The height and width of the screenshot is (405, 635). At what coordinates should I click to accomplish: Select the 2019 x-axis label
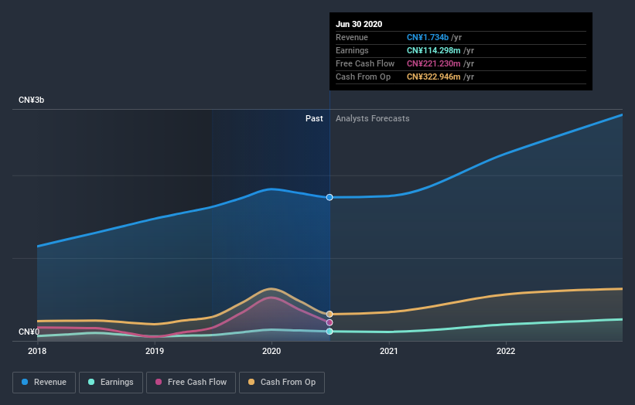pyautogui.click(x=154, y=351)
